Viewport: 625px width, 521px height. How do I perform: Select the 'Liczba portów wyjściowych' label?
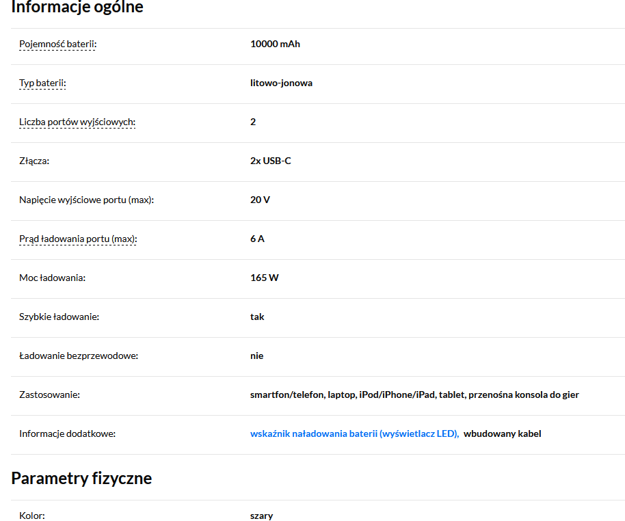[77, 122]
